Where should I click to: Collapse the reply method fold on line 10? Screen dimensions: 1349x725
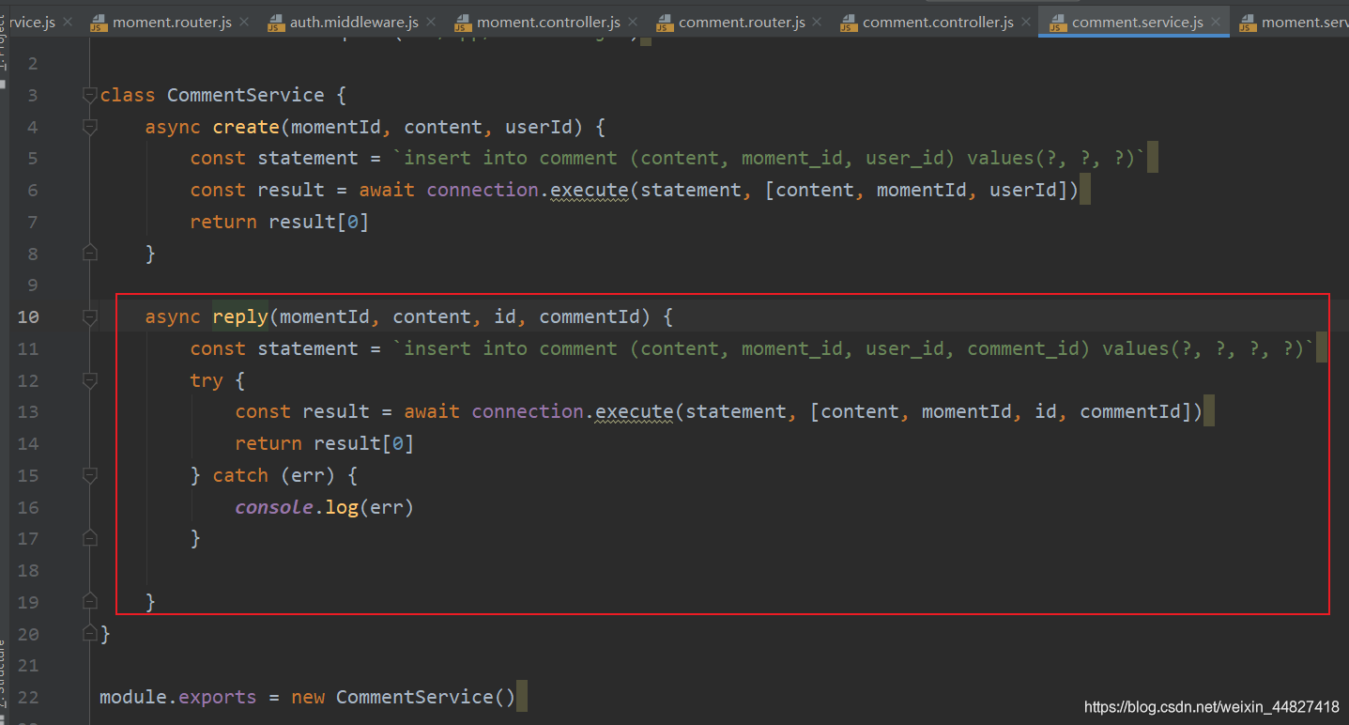(89, 316)
